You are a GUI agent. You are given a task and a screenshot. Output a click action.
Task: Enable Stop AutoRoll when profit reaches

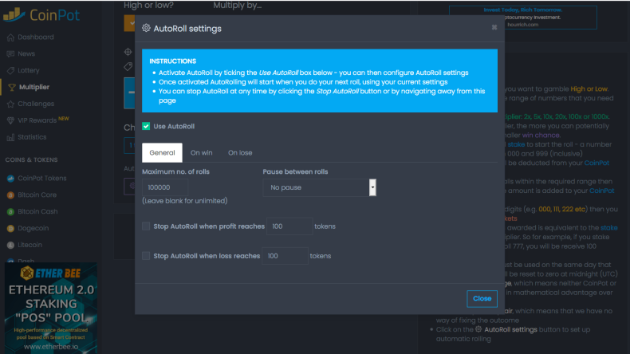coord(146,226)
